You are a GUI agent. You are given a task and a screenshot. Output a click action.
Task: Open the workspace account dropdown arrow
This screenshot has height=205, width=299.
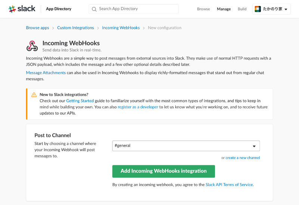pos(286,9)
